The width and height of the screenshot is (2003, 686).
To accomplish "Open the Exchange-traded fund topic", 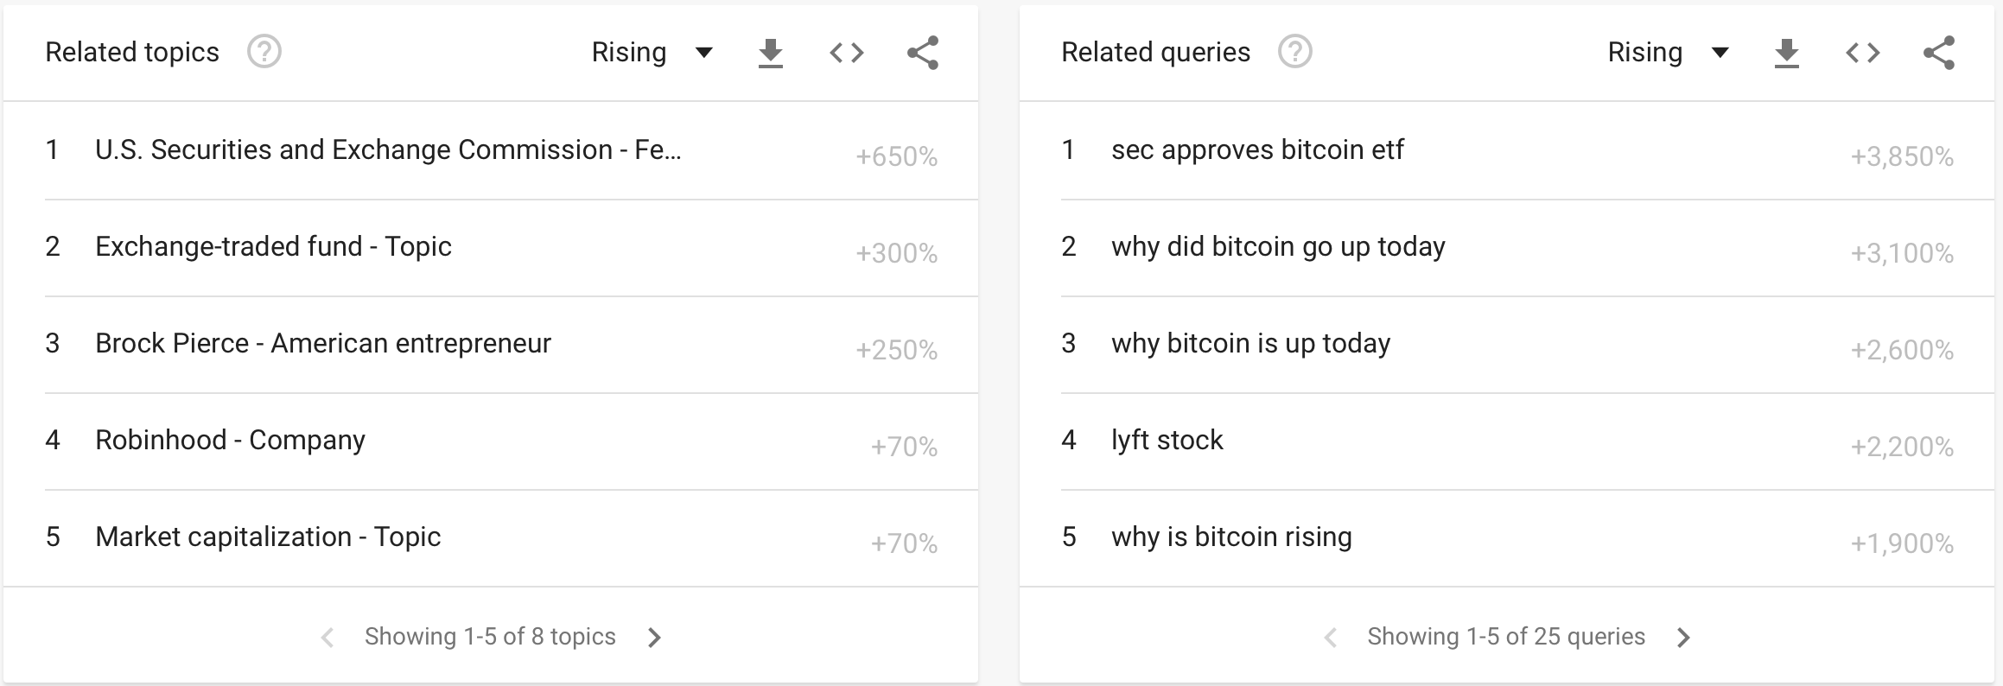I will coord(273,247).
